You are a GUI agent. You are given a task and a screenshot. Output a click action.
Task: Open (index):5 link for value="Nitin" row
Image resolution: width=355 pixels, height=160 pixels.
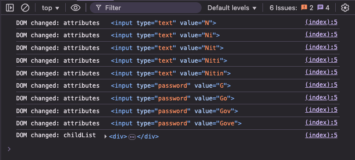pyautogui.click(x=321, y=72)
